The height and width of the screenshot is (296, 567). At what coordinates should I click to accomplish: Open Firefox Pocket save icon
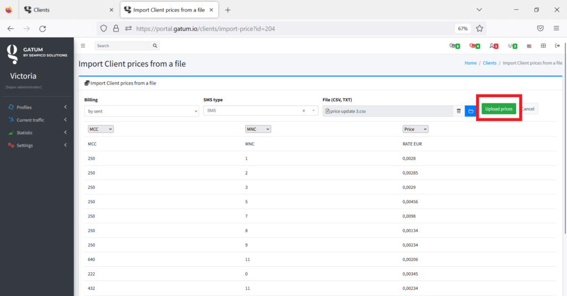540,29
